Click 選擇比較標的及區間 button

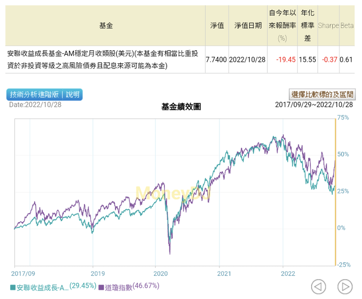pos(322,94)
